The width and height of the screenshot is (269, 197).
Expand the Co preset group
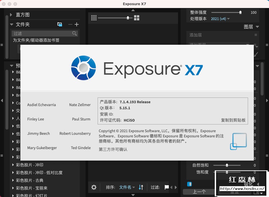(13, 103)
